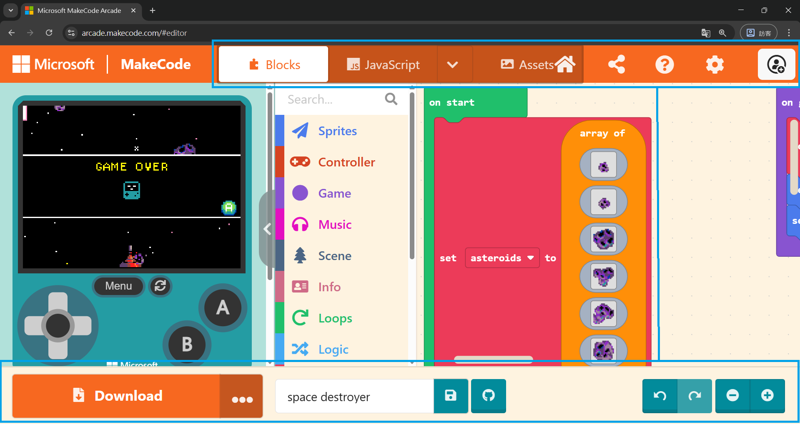Image resolution: width=800 pixels, height=424 pixels.
Task: Switch to the JavaScript tab
Action: click(383, 64)
